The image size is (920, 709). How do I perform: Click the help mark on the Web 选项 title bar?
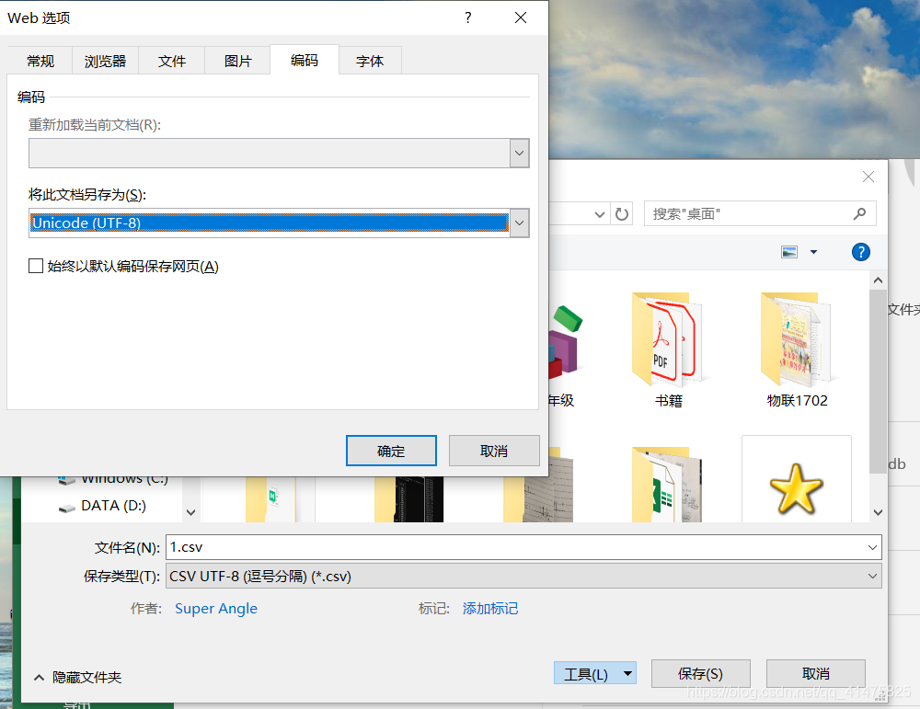coord(467,17)
